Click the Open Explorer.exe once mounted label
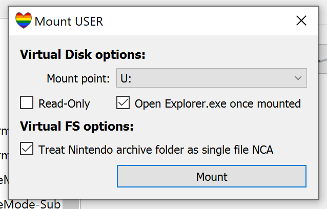The image size is (327, 209). (x=217, y=103)
